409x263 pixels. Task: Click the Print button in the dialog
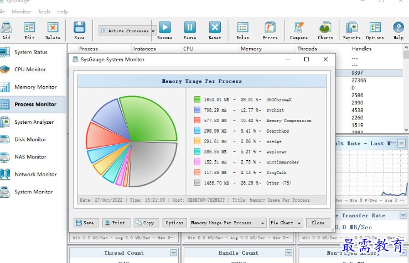pyautogui.click(x=116, y=223)
